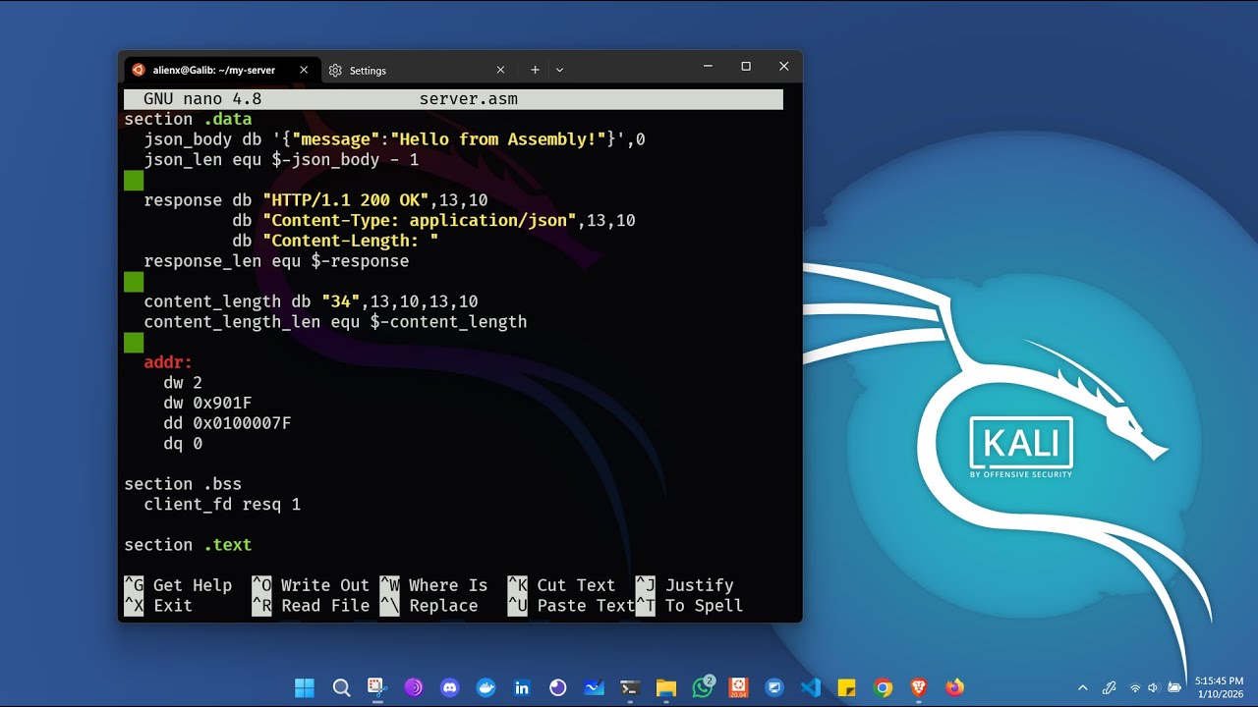Image resolution: width=1258 pixels, height=707 pixels.
Task: Open the Windows Start menu
Action: point(305,687)
